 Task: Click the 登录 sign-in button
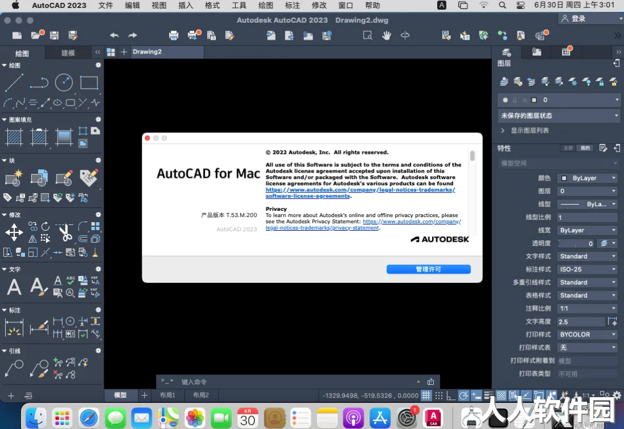click(x=574, y=19)
